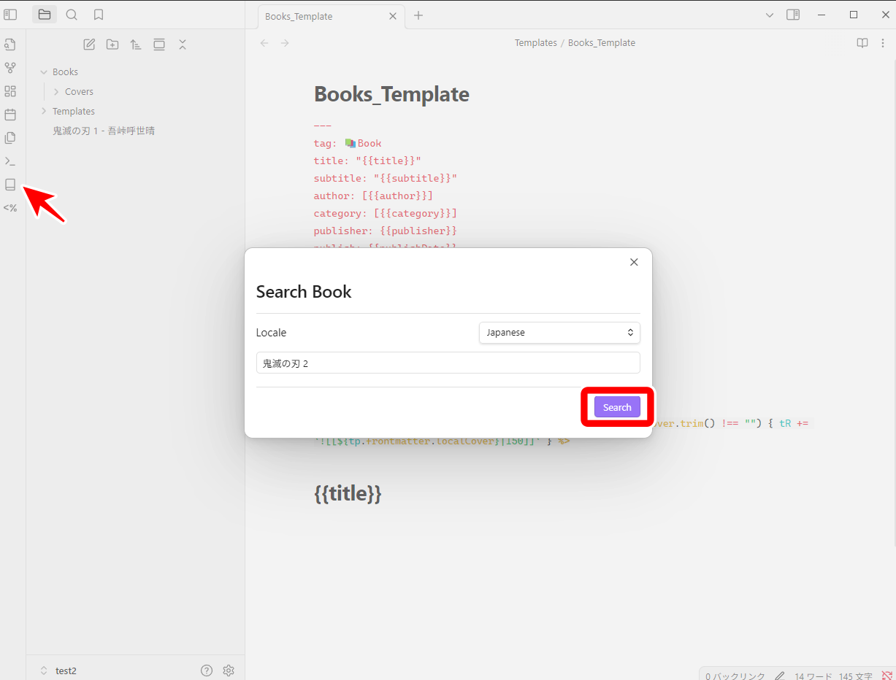Click the Books_Template breadcrumb
This screenshot has width=896, height=680.
coord(602,43)
